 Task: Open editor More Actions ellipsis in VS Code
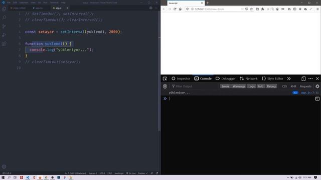pyautogui.click(x=156, y=8)
